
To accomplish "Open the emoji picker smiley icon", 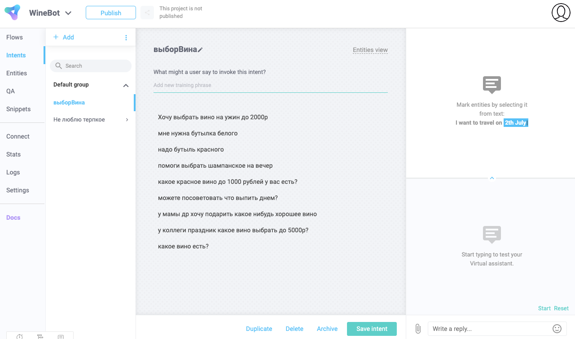I will pyautogui.click(x=557, y=329).
